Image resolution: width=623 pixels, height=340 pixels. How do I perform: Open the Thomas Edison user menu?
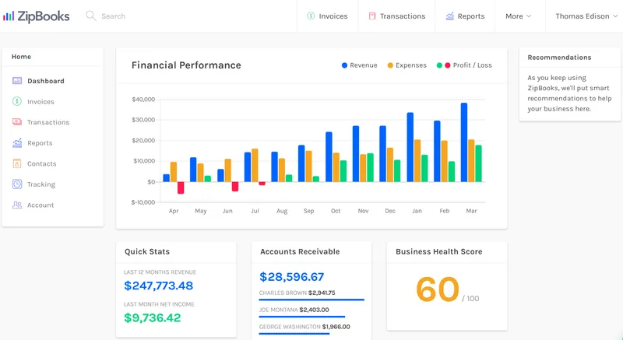tap(586, 16)
